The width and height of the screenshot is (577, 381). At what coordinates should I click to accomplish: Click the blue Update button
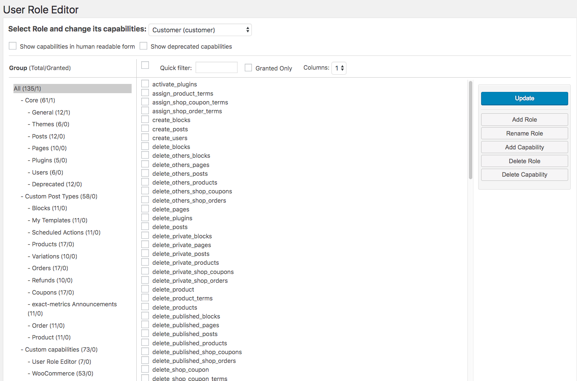(524, 98)
